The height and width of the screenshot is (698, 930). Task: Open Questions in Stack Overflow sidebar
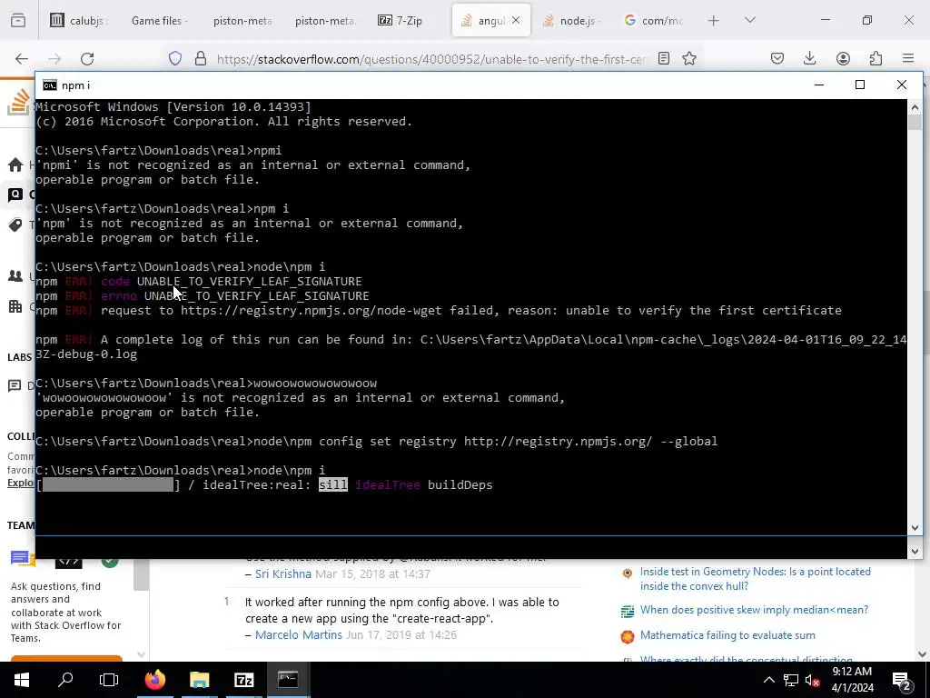coord(15,194)
